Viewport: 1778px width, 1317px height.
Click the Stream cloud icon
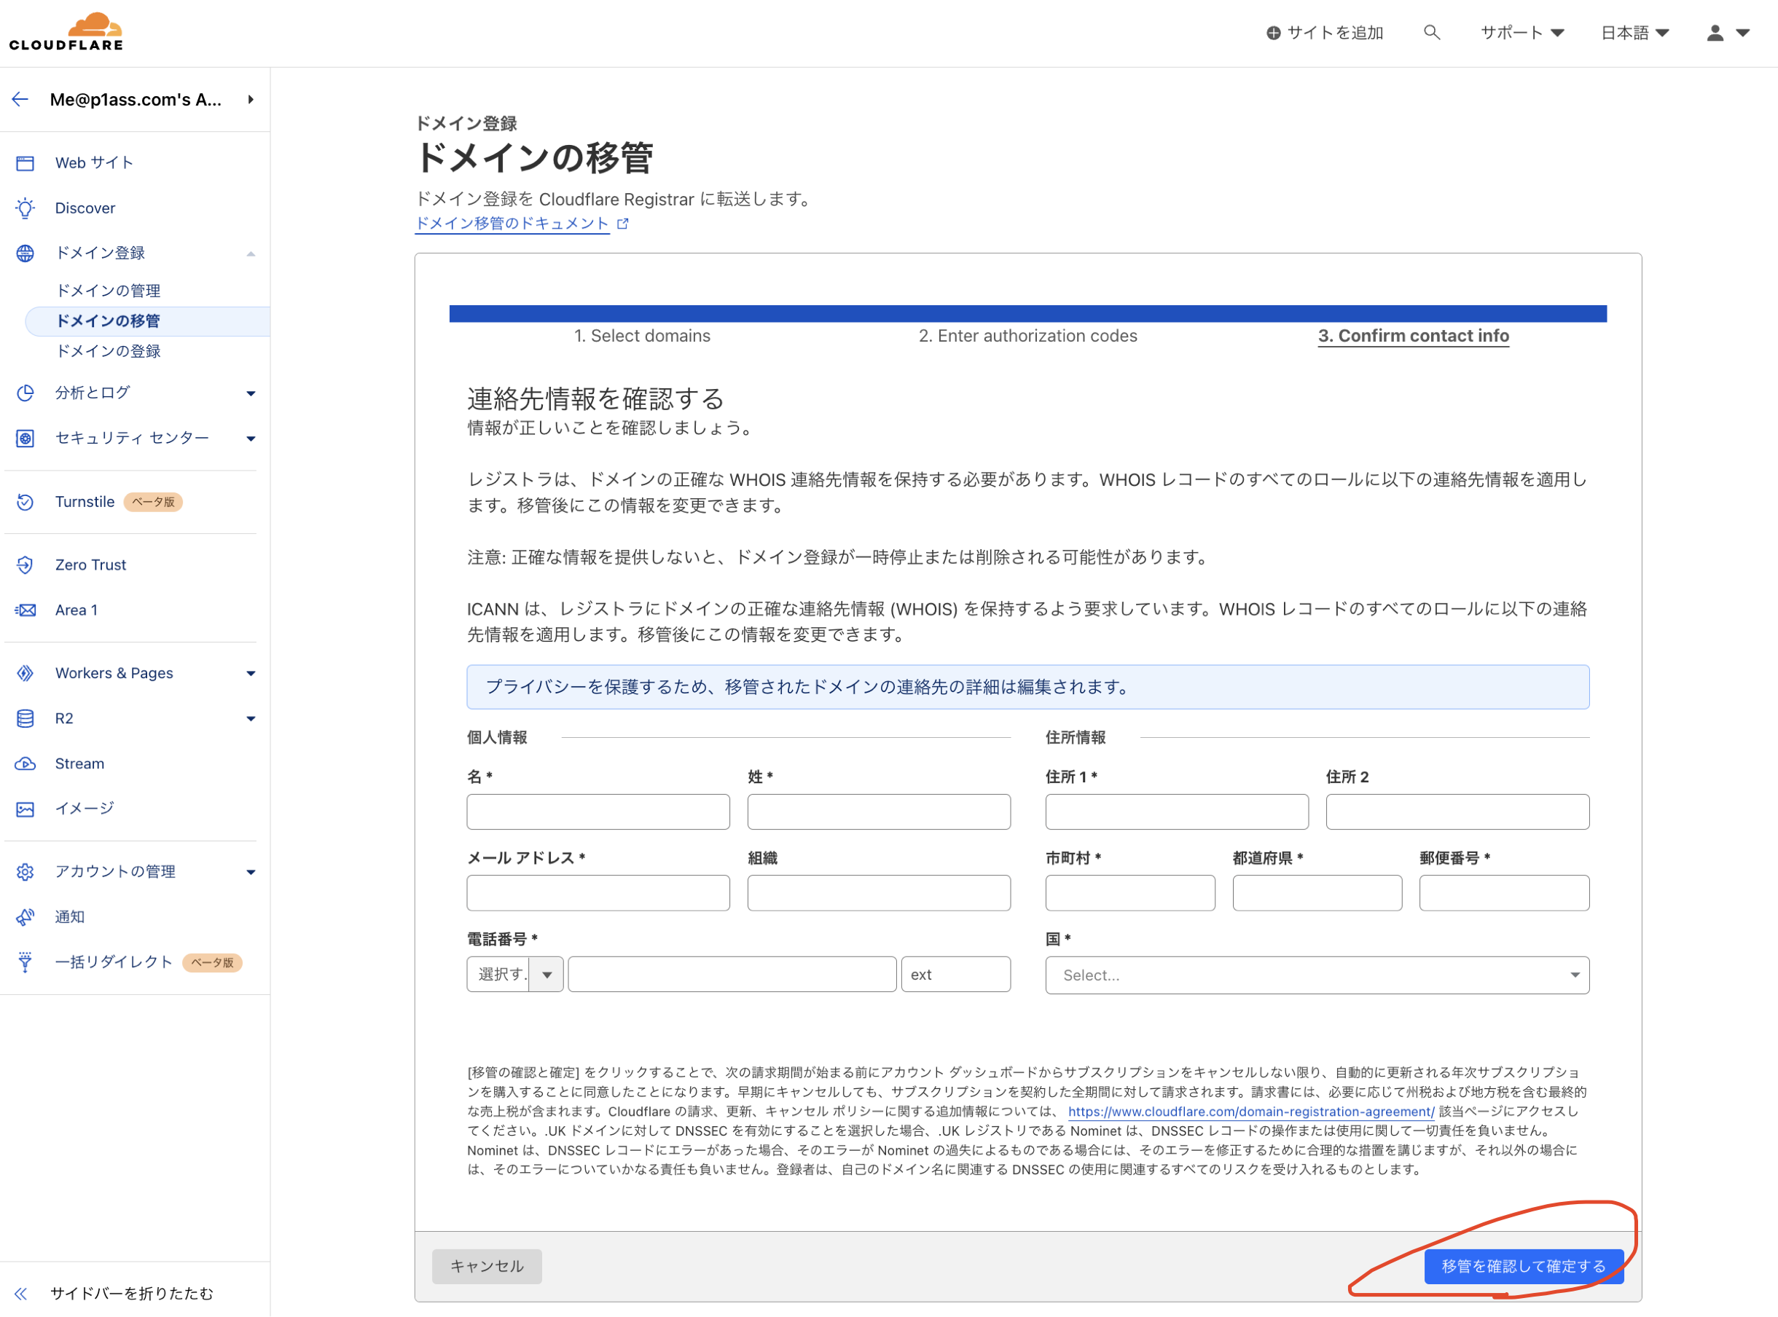[x=25, y=763]
